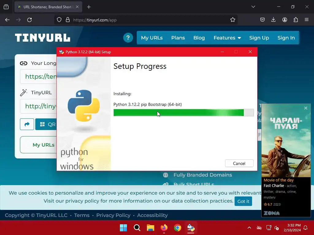Open the Accessibility footer link
Image resolution: width=314 pixels, height=235 pixels.
point(152,215)
